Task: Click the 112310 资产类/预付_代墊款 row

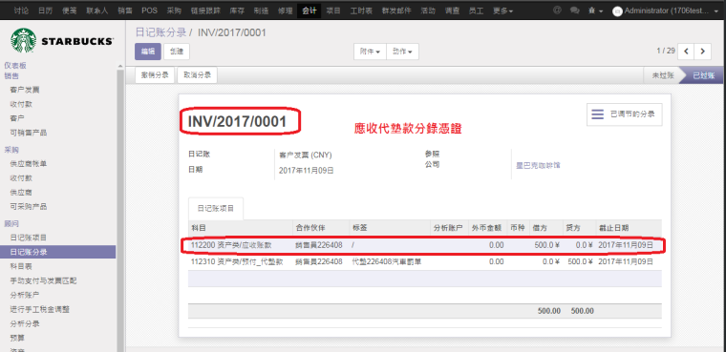Action: coord(424,261)
